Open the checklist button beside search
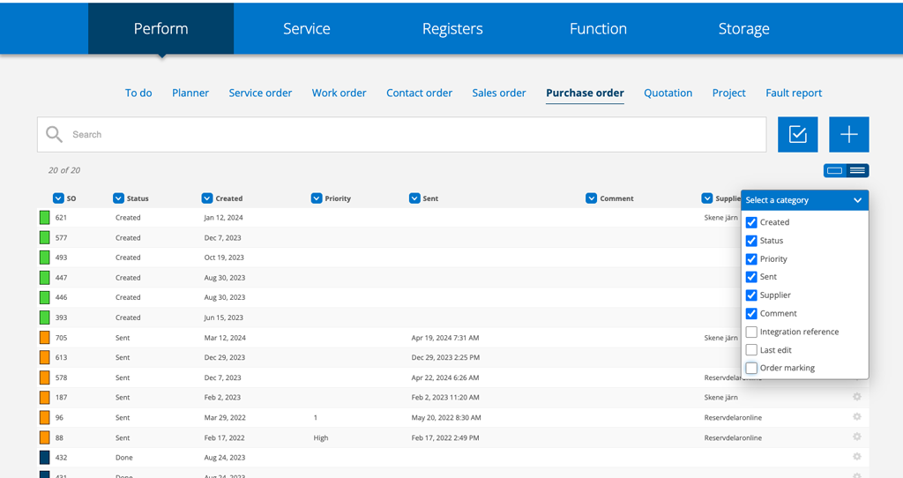The image size is (903, 478). (797, 134)
